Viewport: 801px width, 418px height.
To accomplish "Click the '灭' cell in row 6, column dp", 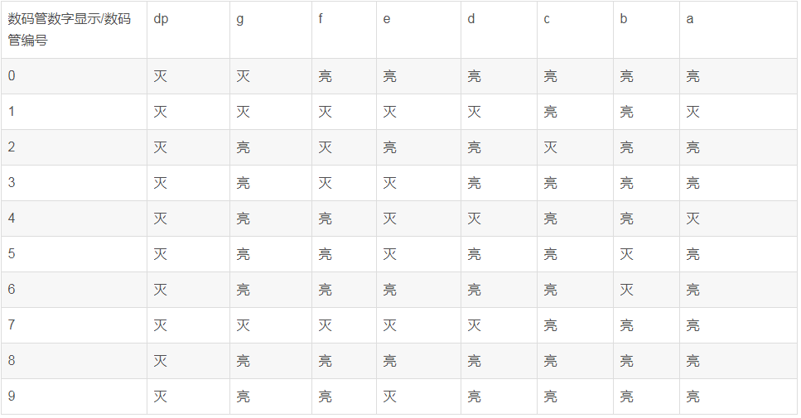I will point(161,290).
